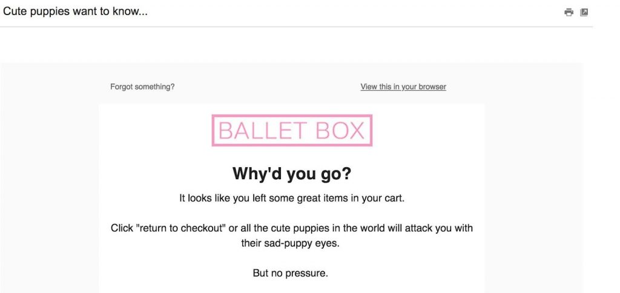Viewport: 620px width, 293px height.
Task: Click the 'Why'd you go?' heading
Action: (291, 173)
